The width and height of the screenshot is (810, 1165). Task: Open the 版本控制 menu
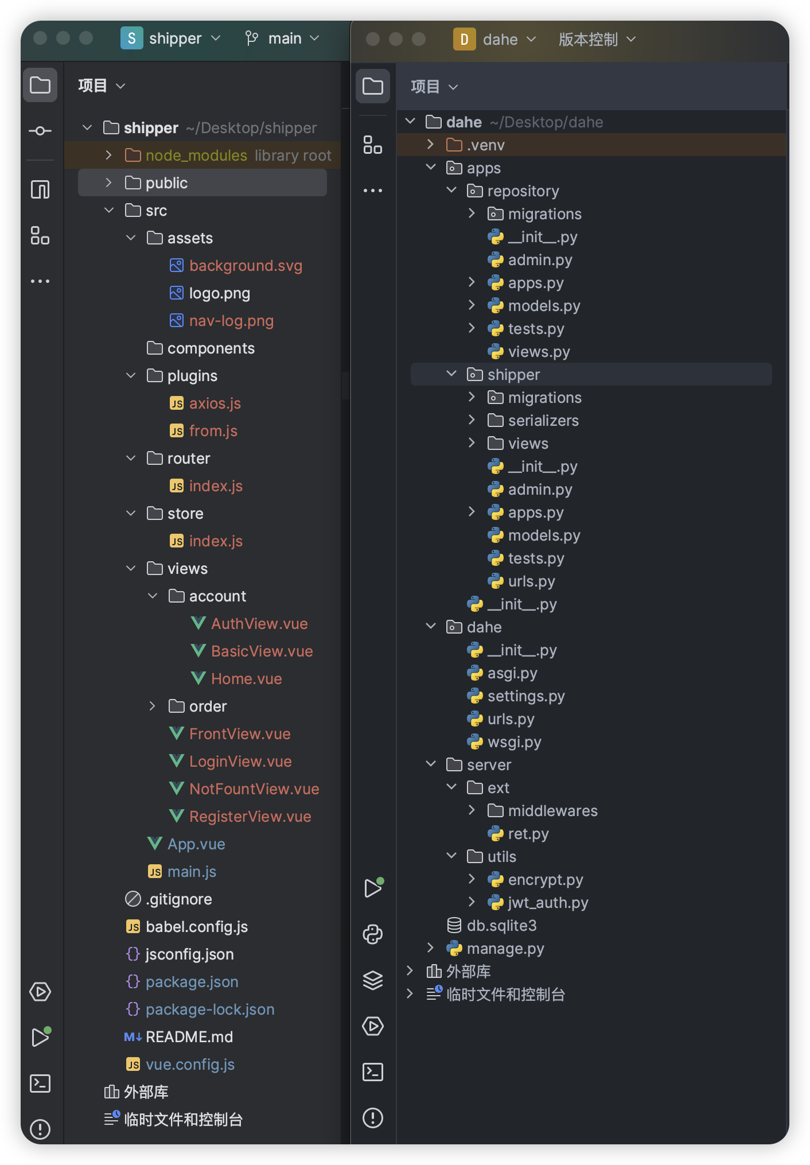pos(597,40)
